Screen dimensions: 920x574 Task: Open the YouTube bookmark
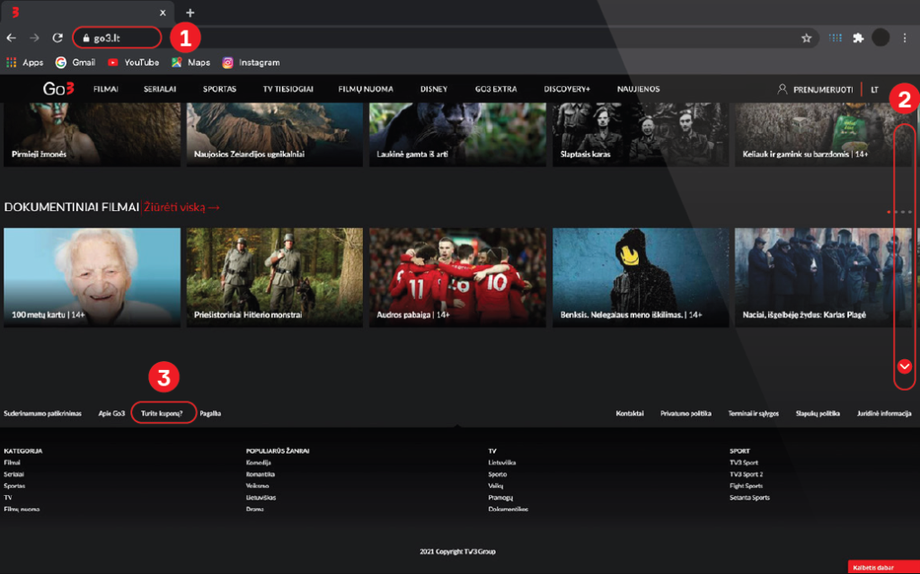133,63
